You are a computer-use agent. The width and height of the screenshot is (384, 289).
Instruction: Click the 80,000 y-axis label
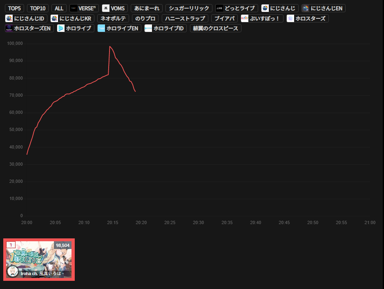[x=16, y=78]
